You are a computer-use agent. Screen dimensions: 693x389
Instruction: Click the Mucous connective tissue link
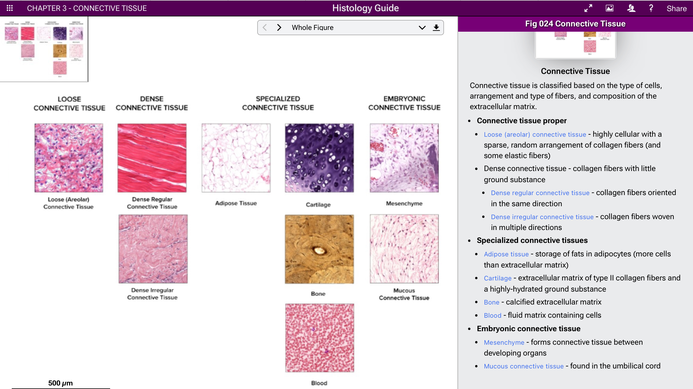(x=524, y=366)
